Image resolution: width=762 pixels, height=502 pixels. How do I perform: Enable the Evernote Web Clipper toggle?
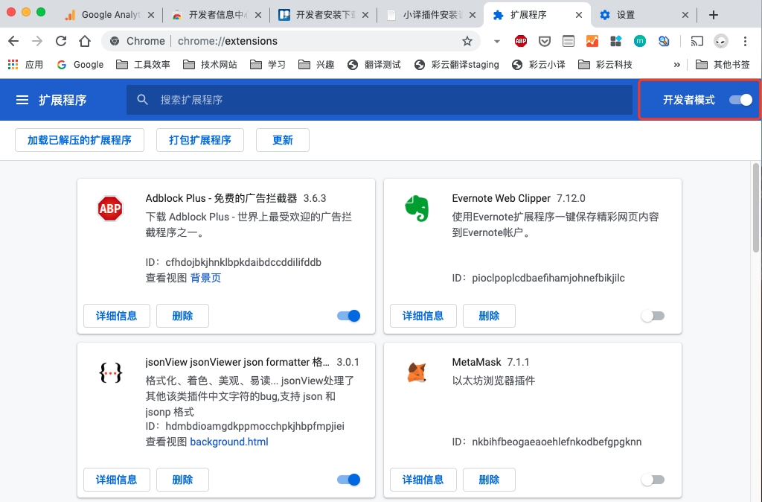coord(653,316)
